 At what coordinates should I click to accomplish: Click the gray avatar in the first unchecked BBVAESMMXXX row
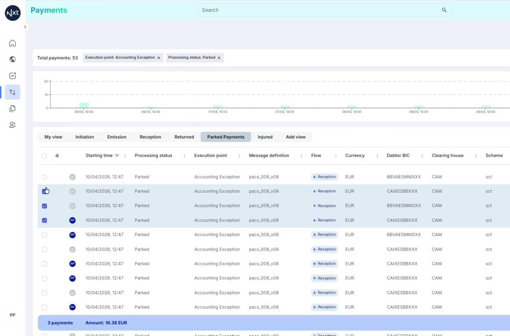pyautogui.click(x=72, y=177)
